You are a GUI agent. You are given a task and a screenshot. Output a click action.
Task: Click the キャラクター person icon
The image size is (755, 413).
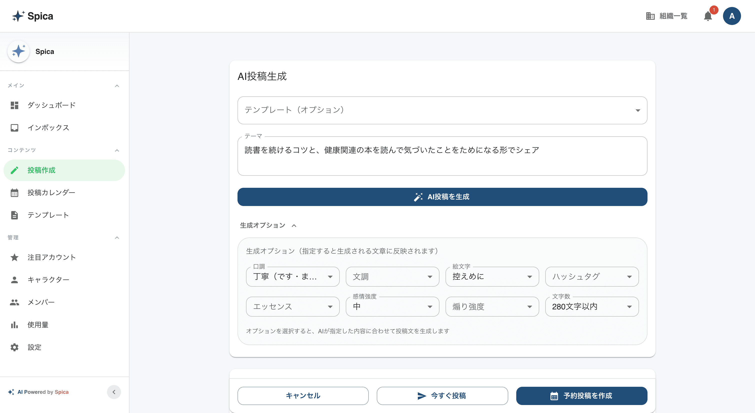(14, 279)
